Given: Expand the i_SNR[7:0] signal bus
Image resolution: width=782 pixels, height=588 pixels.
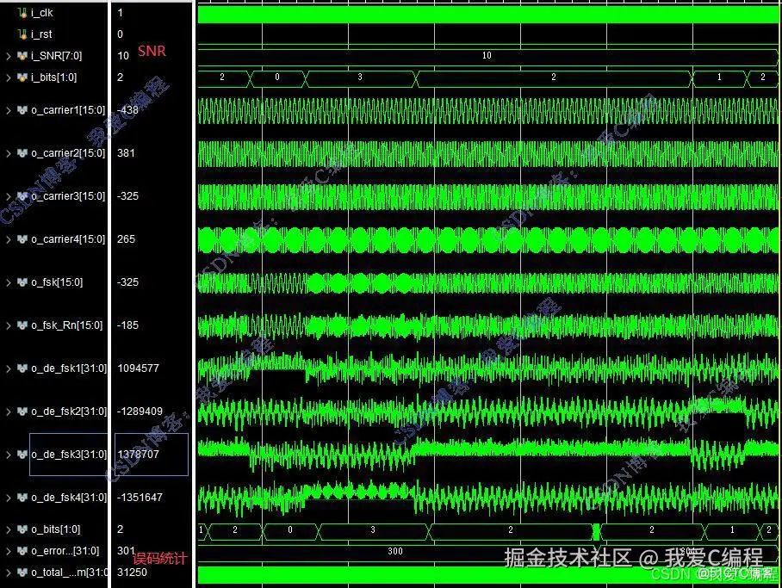Looking at the screenshot, I should pos(9,56).
